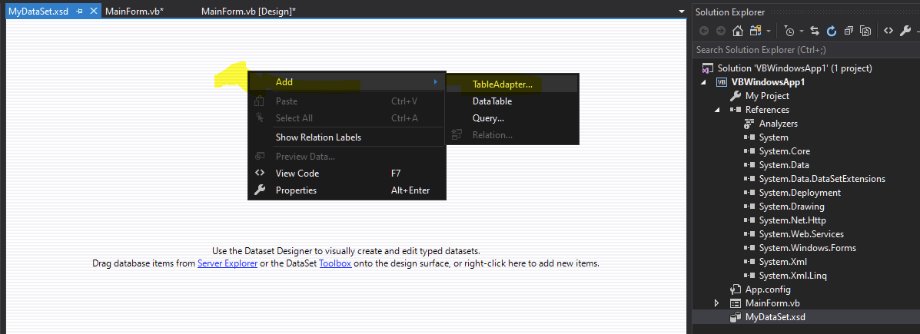Refresh Solution Explorer with blue arrow icon
The width and height of the screenshot is (920, 334).
tap(832, 31)
